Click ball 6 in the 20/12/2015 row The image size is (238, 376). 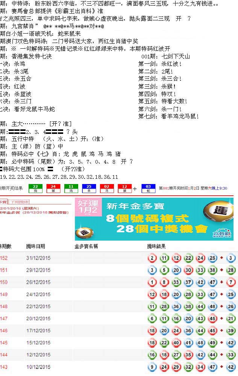coord(152,318)
